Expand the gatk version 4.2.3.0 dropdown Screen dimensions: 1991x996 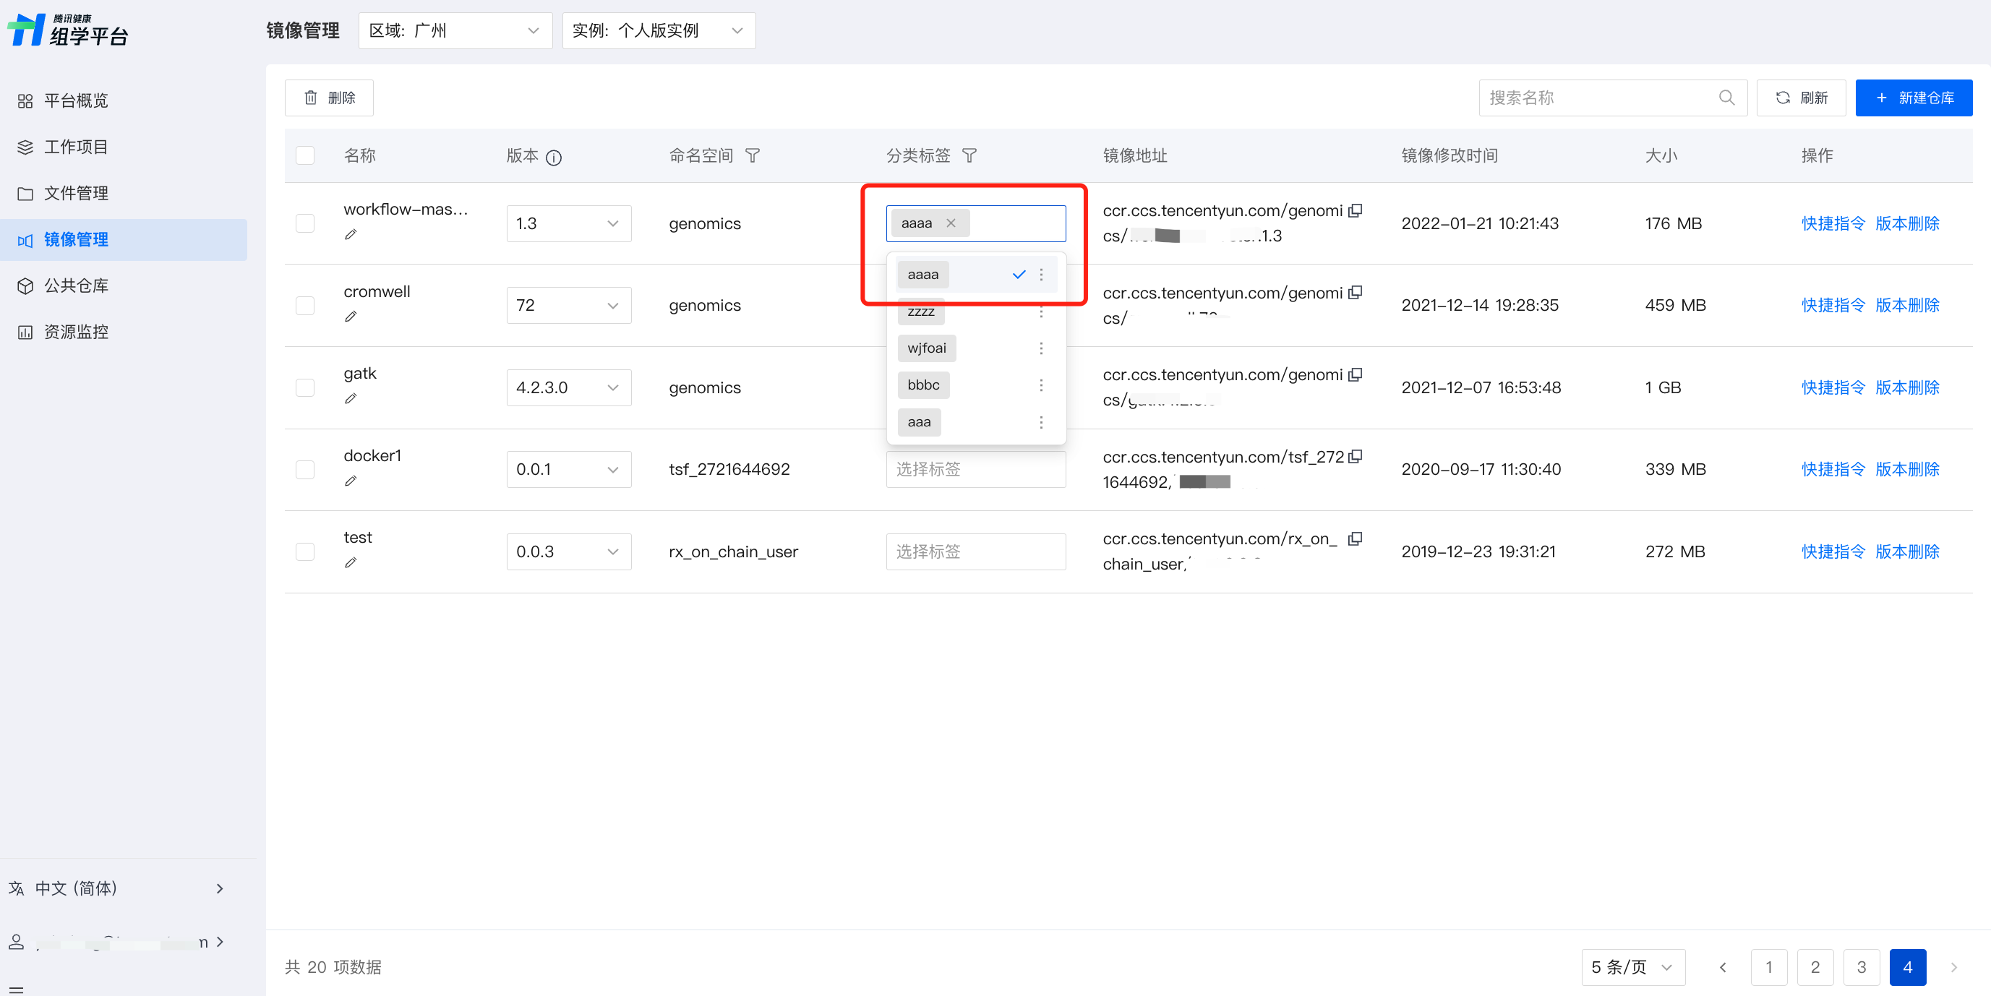pyautogui.click(x=568, y=388)
